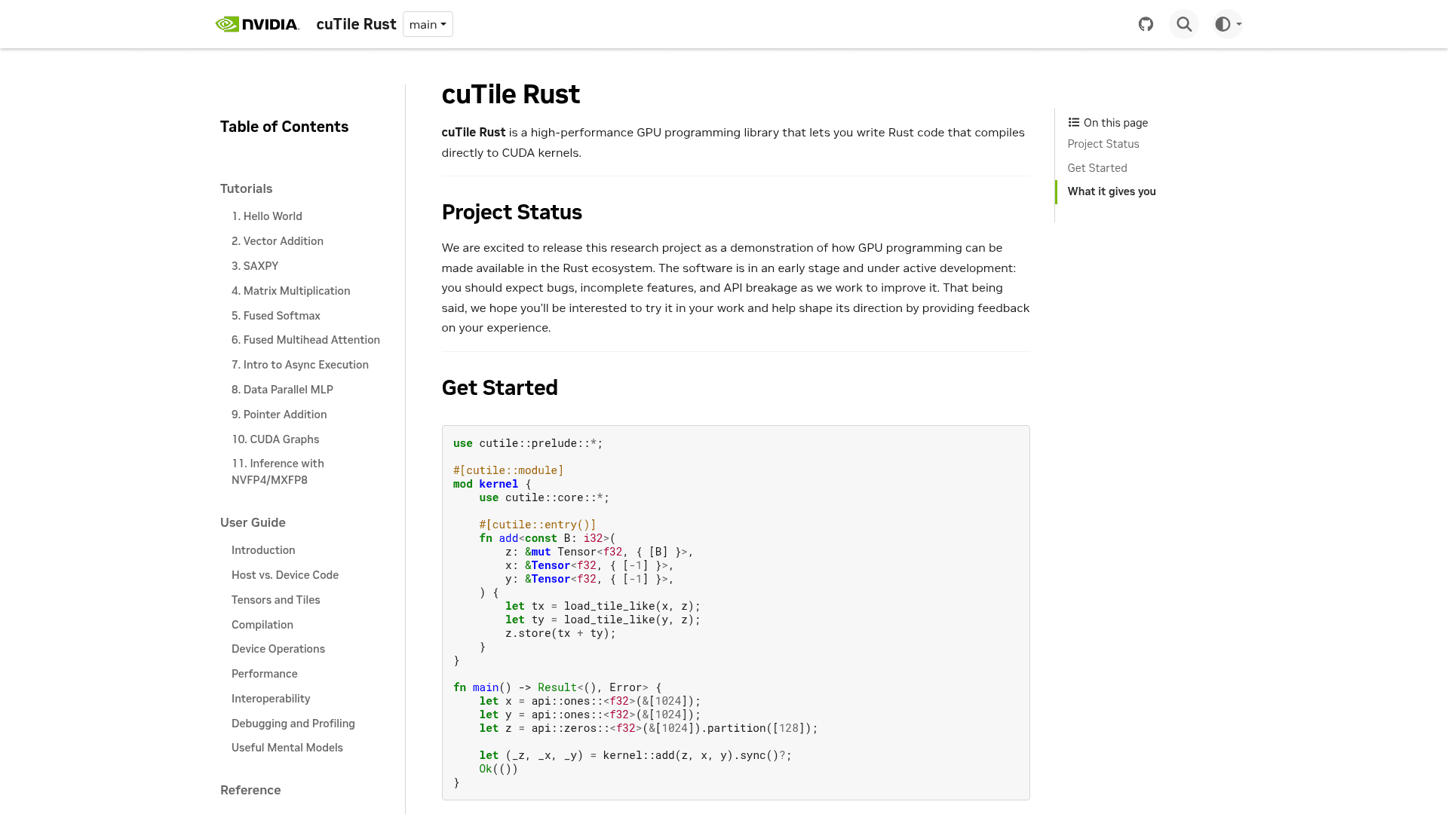Open the Performance guide page

click(265, 674)
